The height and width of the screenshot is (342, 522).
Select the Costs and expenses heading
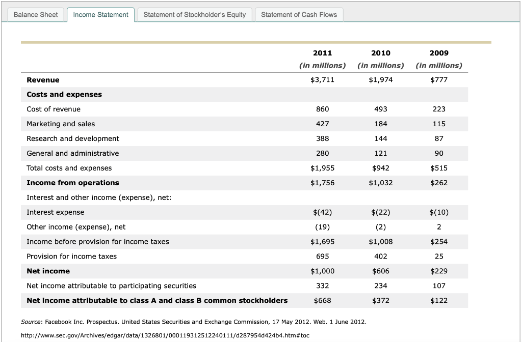(64, 94)
